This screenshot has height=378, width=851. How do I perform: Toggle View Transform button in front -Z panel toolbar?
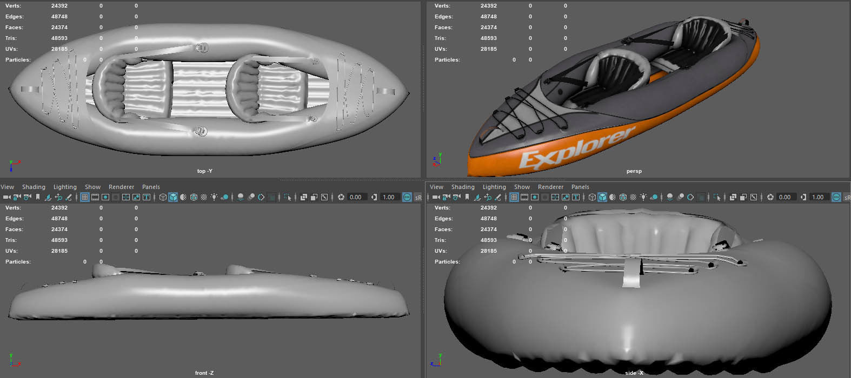(407, 197)
